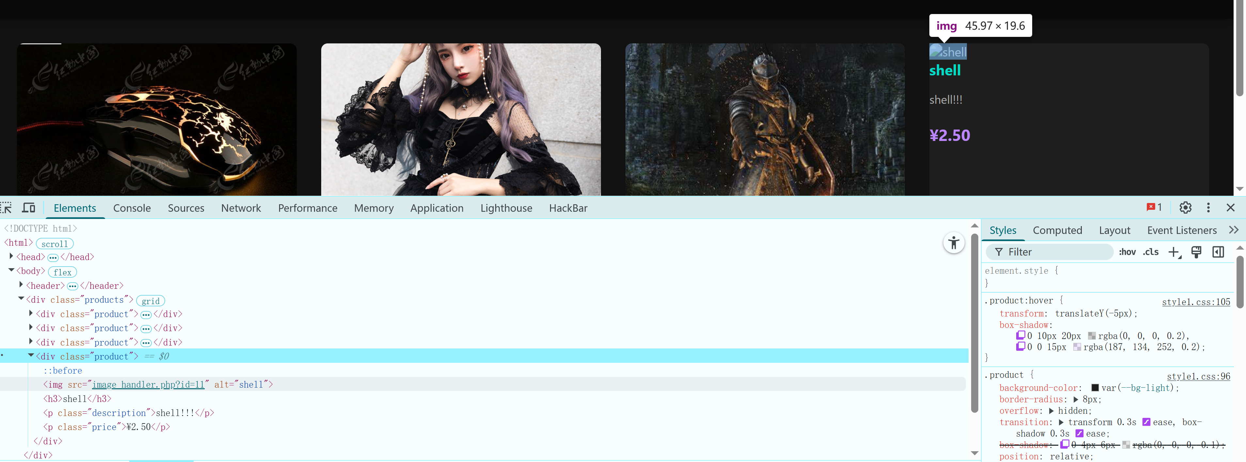Toggle the scroll badge on html

(55, 244)
